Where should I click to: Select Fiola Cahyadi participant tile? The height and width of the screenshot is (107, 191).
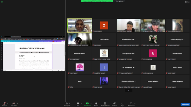coord(104,81)
